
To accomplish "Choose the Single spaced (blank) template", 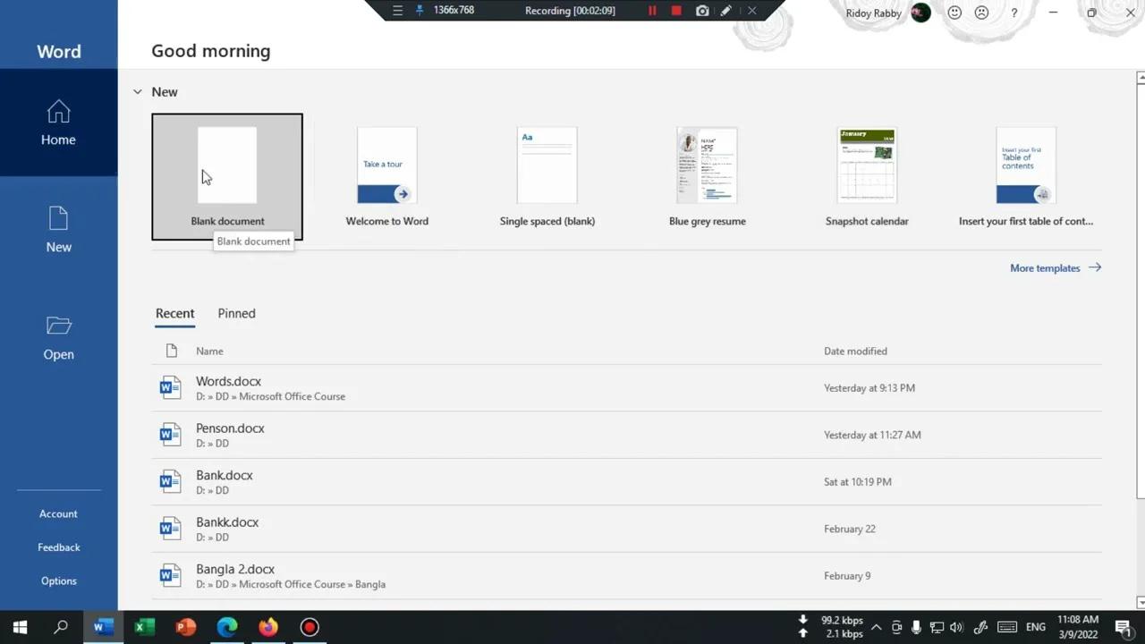I will click(547, 177).
